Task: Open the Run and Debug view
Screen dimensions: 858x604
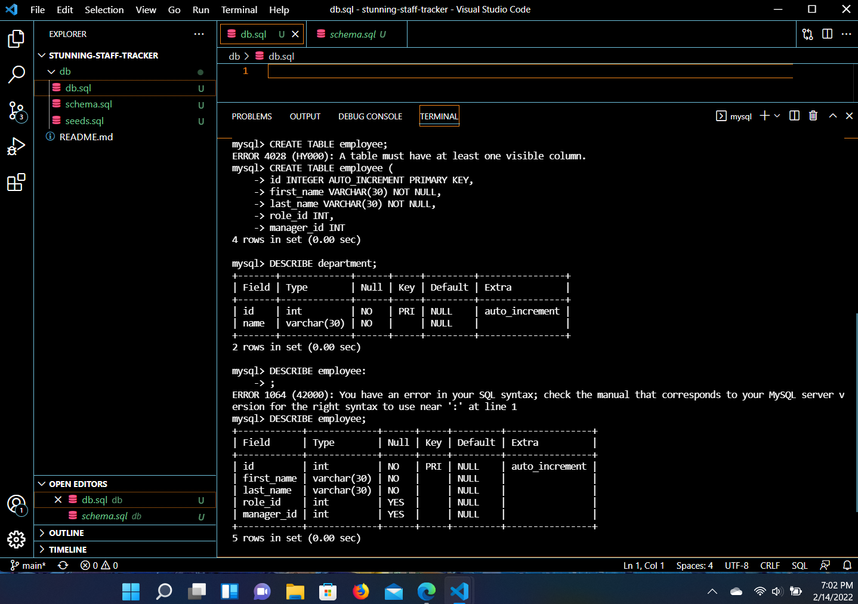Action: click(x=16, y=146)
